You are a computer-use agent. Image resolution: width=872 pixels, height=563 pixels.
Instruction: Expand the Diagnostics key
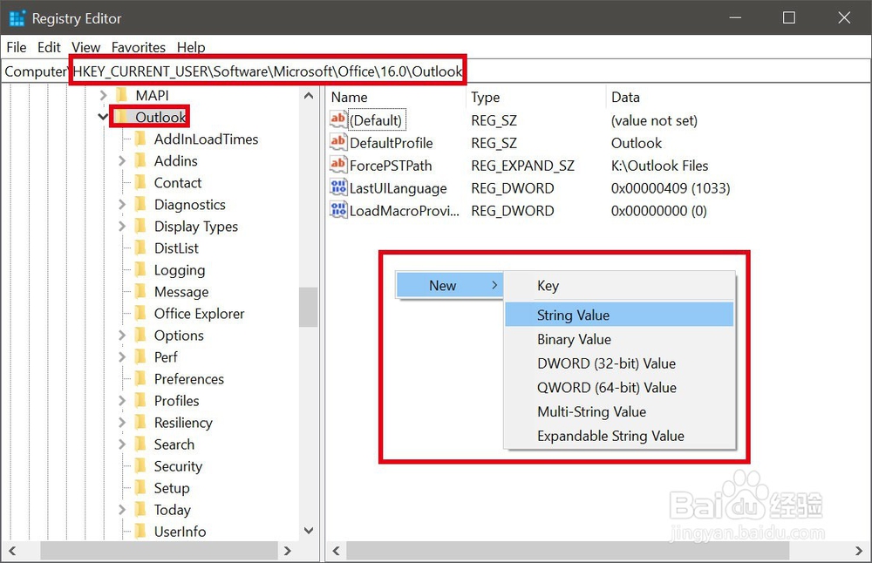coord(122,205)
